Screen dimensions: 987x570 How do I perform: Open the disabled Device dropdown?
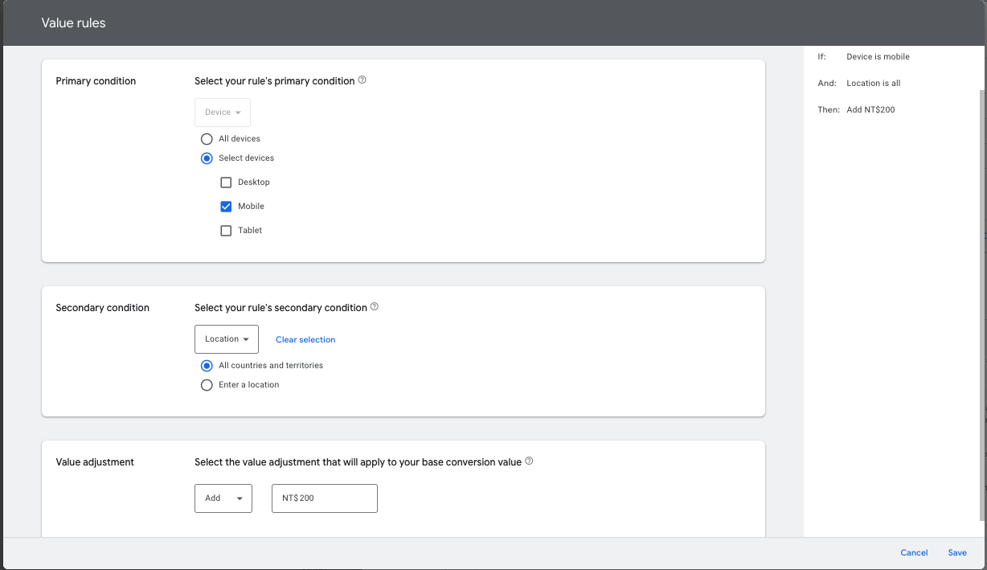pos(223,113)
